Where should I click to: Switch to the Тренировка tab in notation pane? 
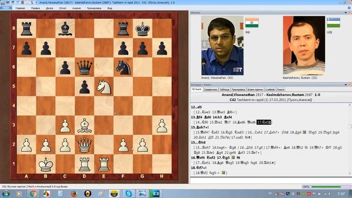coord(238,89)
